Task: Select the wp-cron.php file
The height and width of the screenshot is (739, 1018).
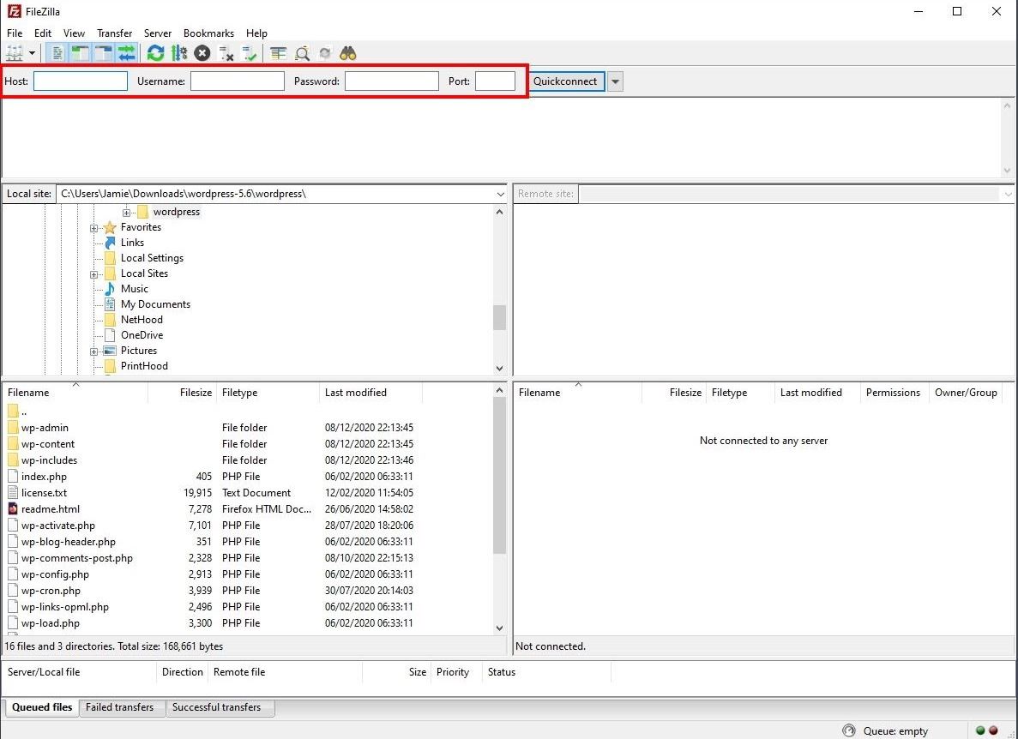Action: [51, 591]
